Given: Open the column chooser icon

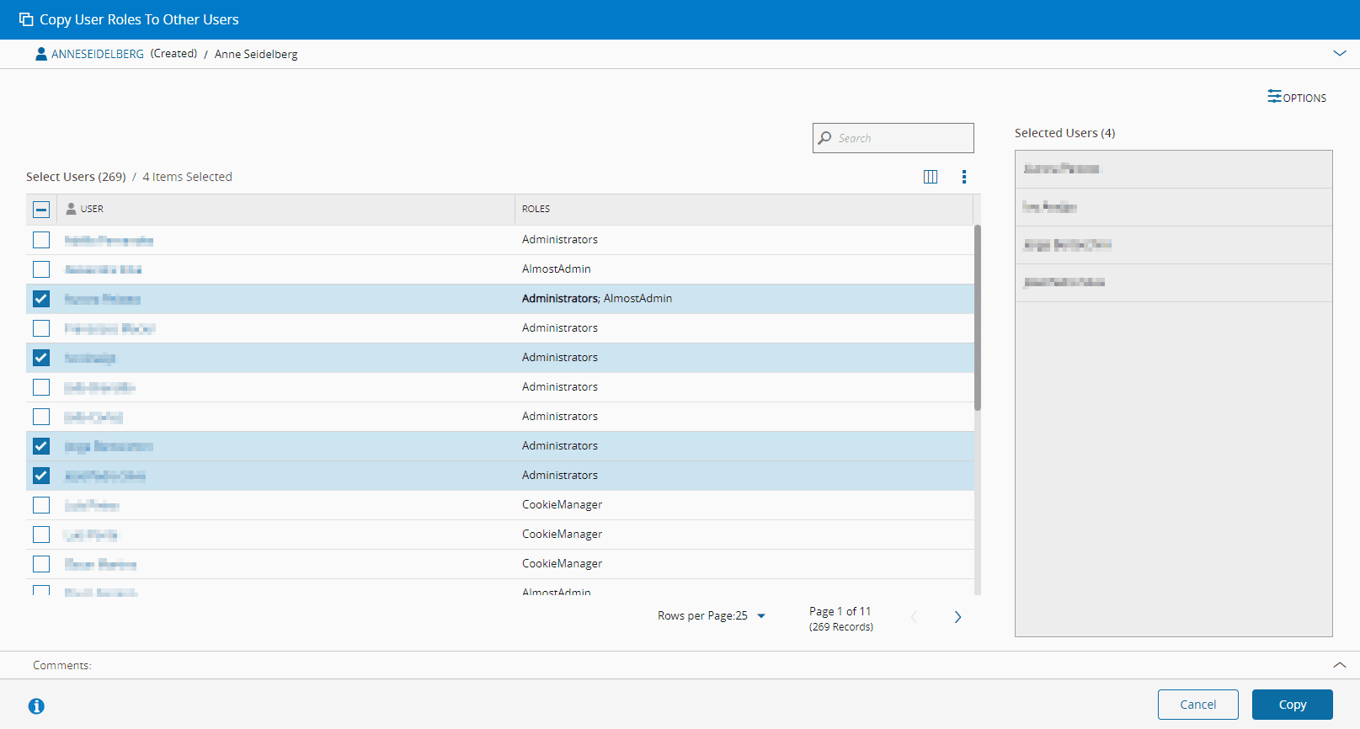Looking at the screenshot, I should coord(931,177).
